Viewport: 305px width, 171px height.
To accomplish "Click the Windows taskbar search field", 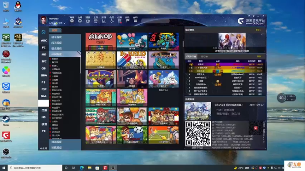I will pyautogui.click(x=35, y=168).
